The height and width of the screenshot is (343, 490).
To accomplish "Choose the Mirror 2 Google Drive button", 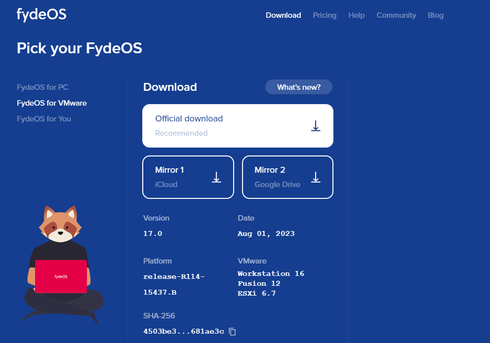I will pyautogui.click(x=287, y=177).
